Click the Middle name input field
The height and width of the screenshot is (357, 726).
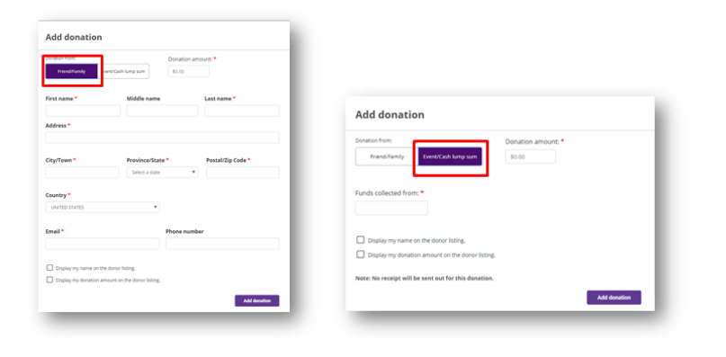coord(163,111)
